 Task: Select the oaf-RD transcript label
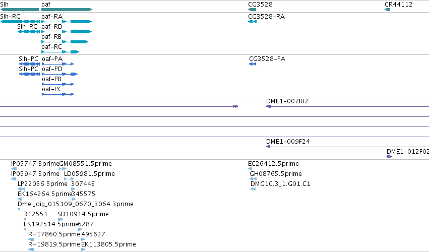[x=52, y=27]
